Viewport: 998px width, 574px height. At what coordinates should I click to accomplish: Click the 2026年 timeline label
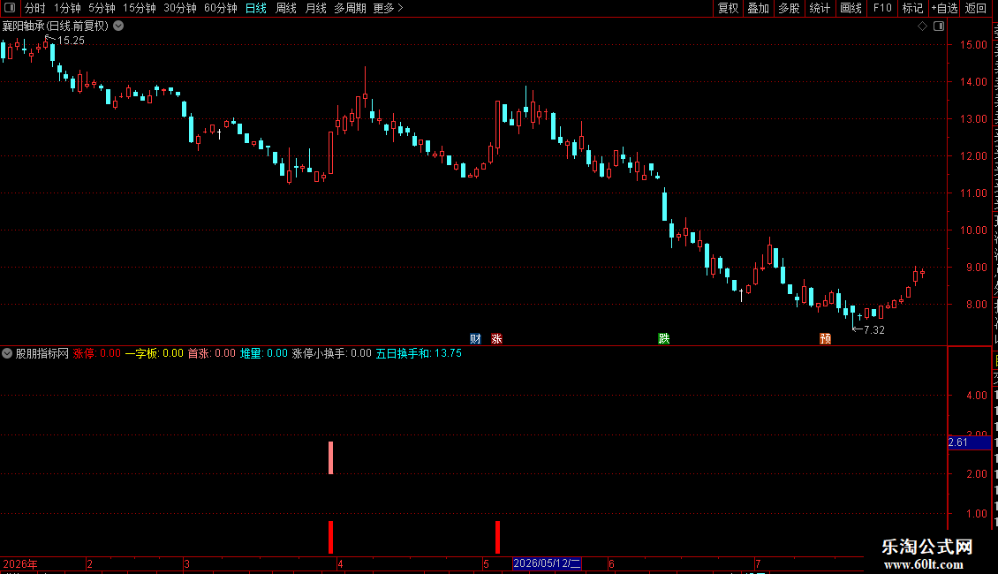20,563
